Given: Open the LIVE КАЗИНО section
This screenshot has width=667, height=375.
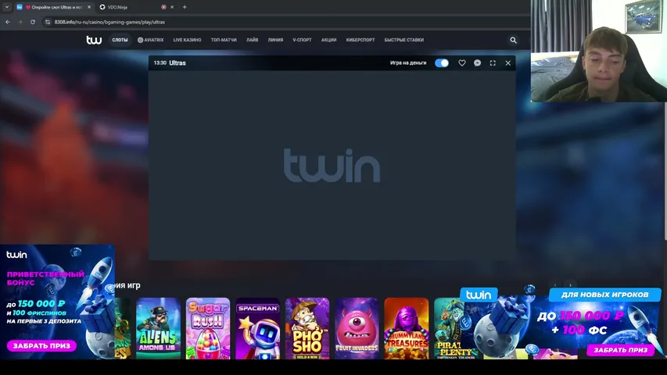Looking at the screenshot, I should (187, 40).
